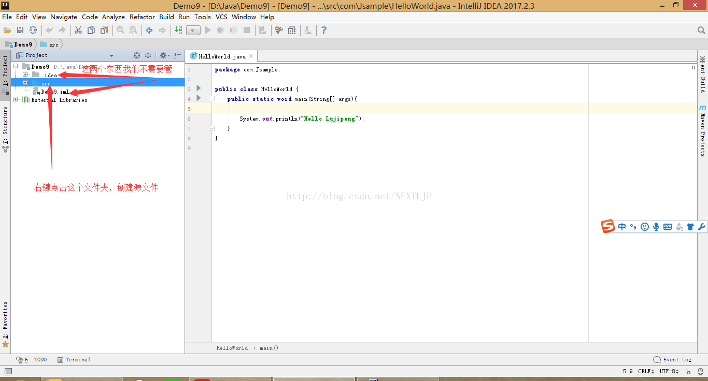Screen dimensions: 708x381
Task: Fold the main method at its opening brace
Action: point(211,98)
